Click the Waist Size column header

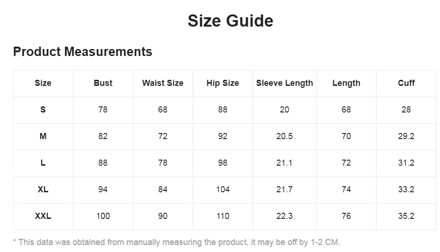tap(163, 83)
